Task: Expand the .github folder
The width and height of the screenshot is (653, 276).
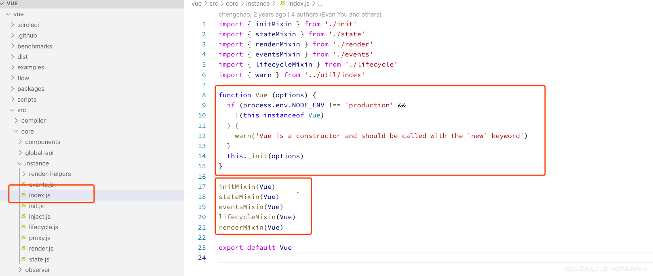Action: tap(13, 36)
